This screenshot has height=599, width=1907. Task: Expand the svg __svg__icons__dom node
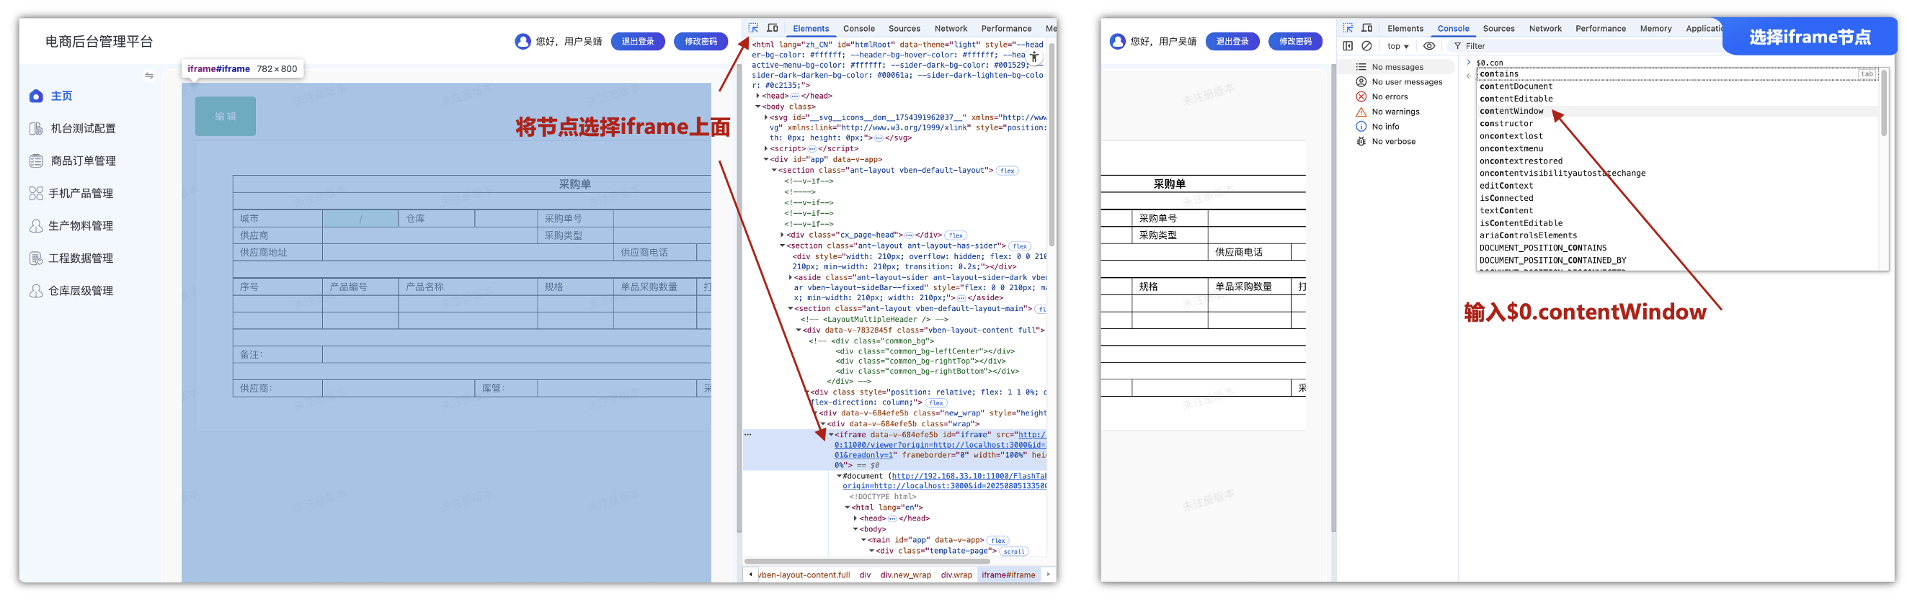coord(766,117)
